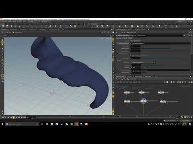Open the Windows menu
This screenshot has height=144, width=193.
pos(19,22)
